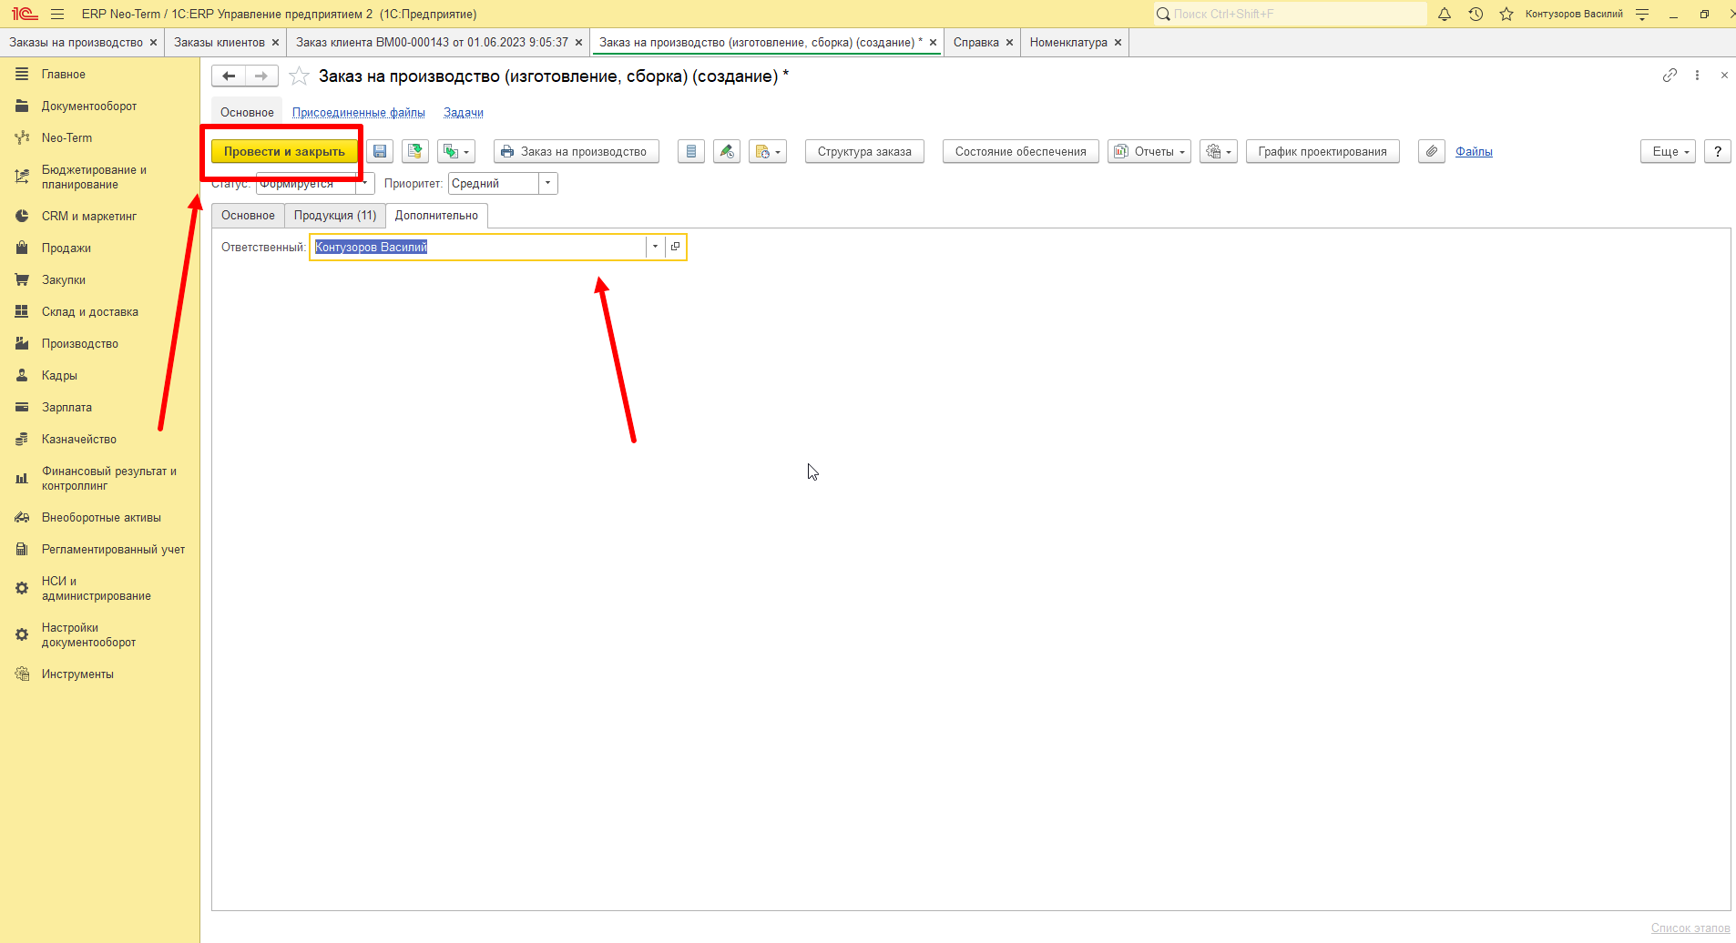This screenshot has height=943, width=1736.
Task: Open history clock icon in title bar
Action: pyautogui.click(x=1476, y=14)
